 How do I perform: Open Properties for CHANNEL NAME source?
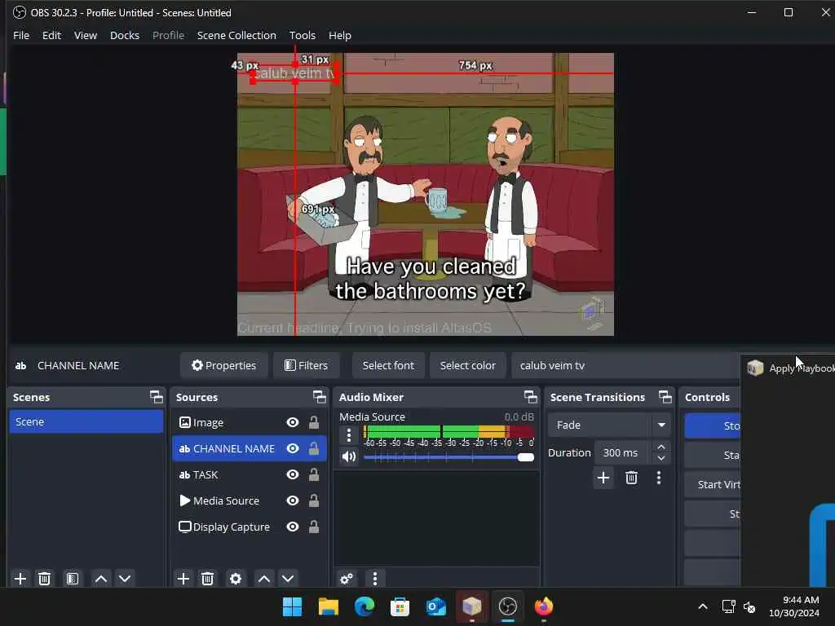point(223,366)
